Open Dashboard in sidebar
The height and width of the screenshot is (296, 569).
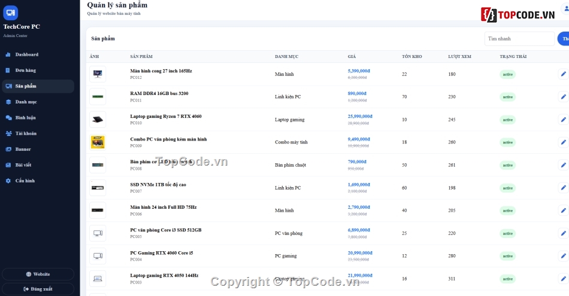(x=38, y=54)
